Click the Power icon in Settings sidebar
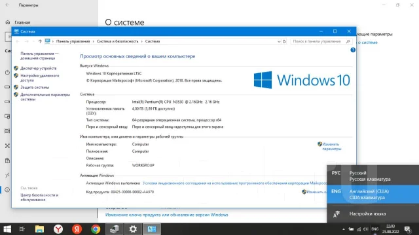The width and height of the screenshot is (419, 235). tap(7, 72)
